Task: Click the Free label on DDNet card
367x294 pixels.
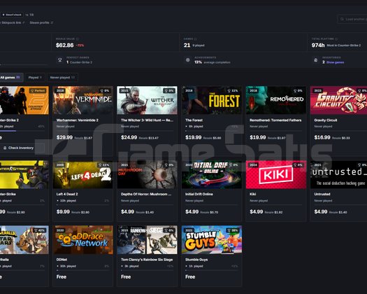Action: 62,277
